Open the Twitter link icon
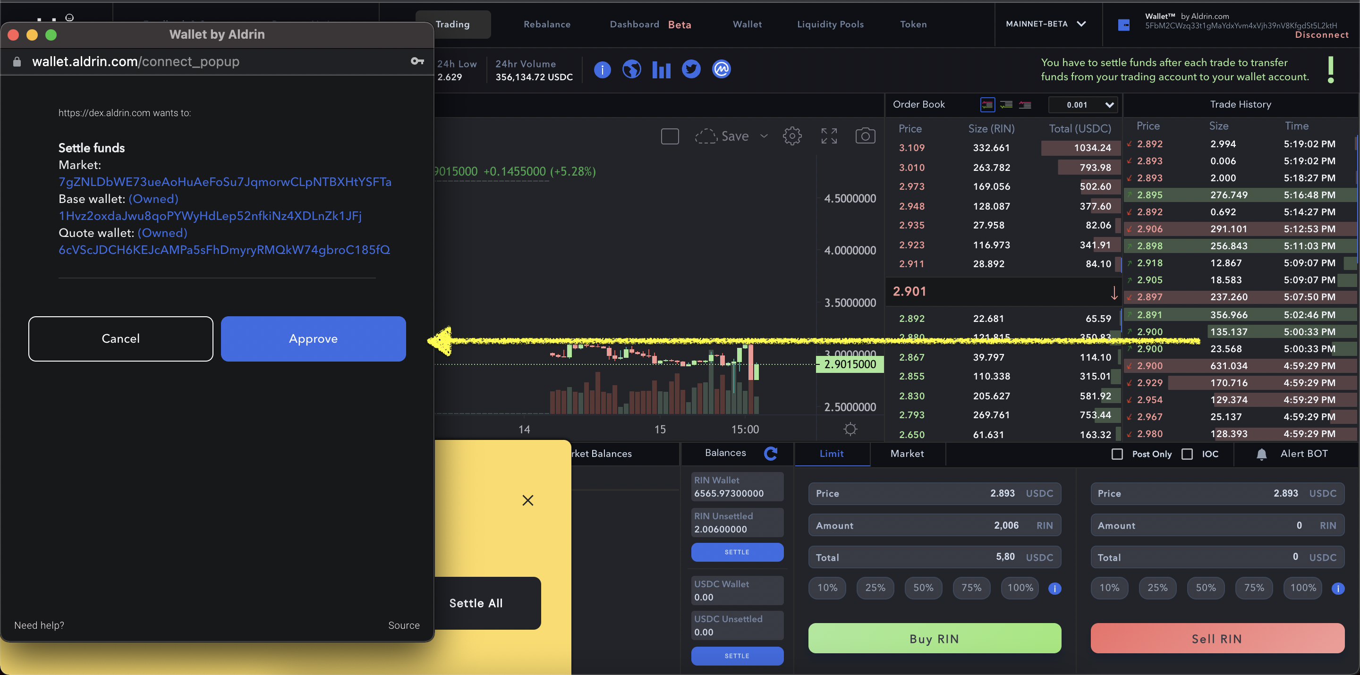Image resolution: width=1360 pixels, height=675 pixels. [x=691, y=69]
